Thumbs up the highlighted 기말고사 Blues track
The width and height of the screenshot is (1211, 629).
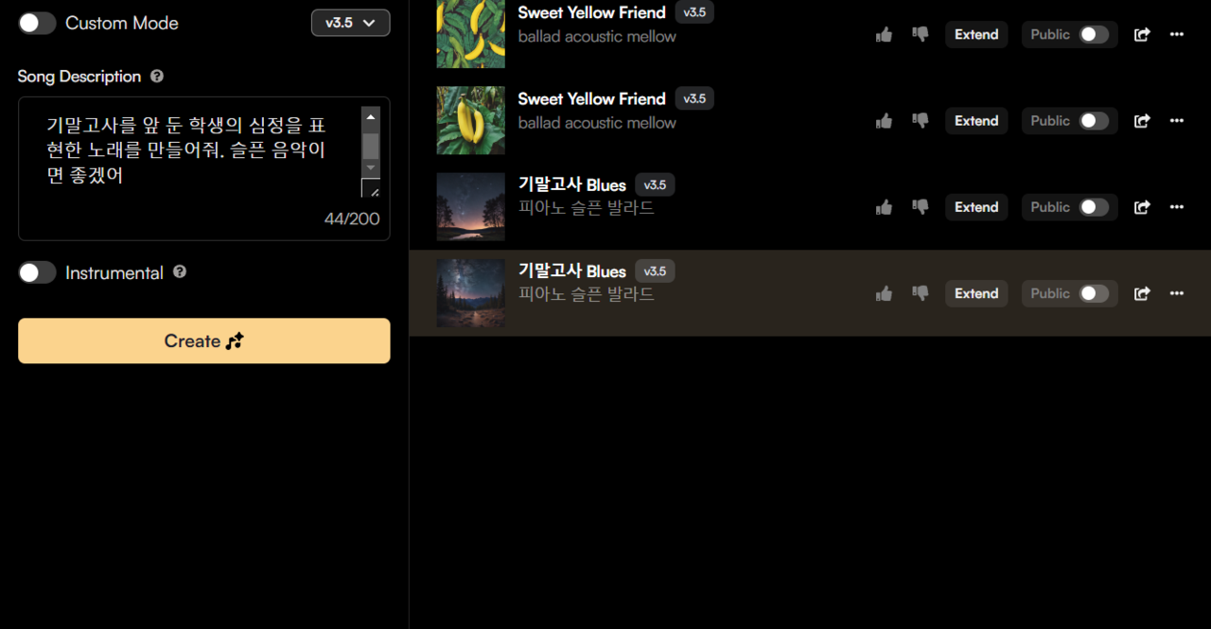[x=884, y=293]
